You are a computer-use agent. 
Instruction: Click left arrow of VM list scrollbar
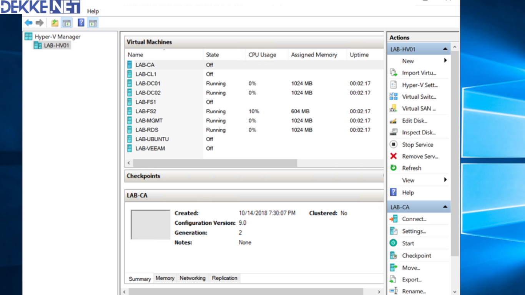tap(129, 163)
